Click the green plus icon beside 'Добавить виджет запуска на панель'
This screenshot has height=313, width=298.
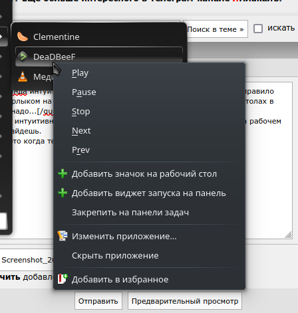(63, 193)
